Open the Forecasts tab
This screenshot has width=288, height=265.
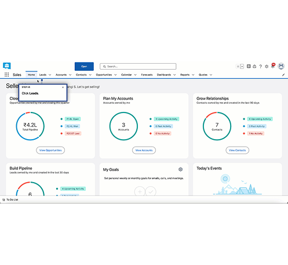click(x=147, y=75)
